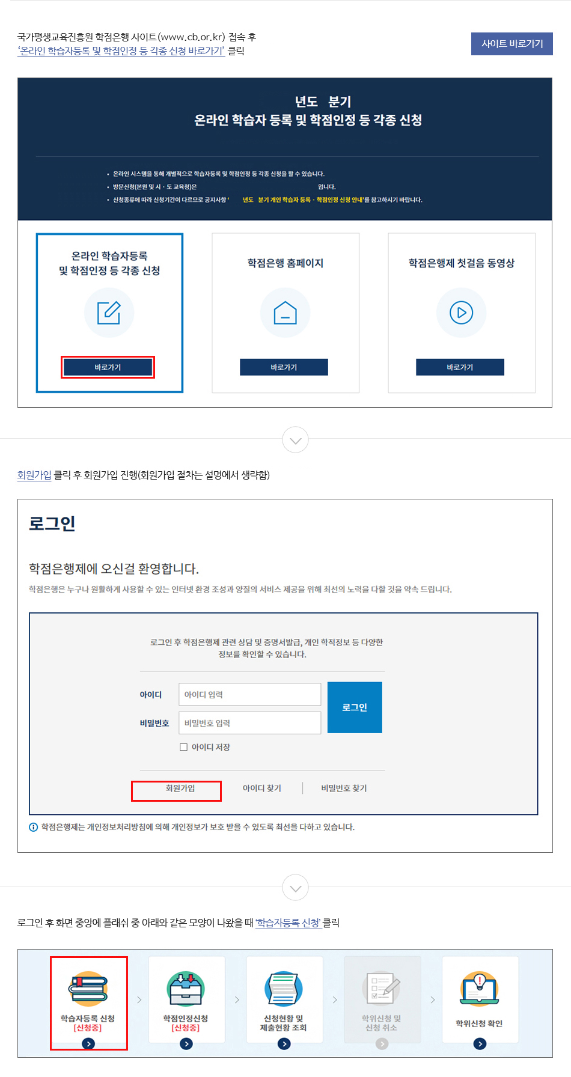This screenshot has height=1077, width=571.
Task: Click the 아이디 찾기 link
Action: click(x=262, y=788)
